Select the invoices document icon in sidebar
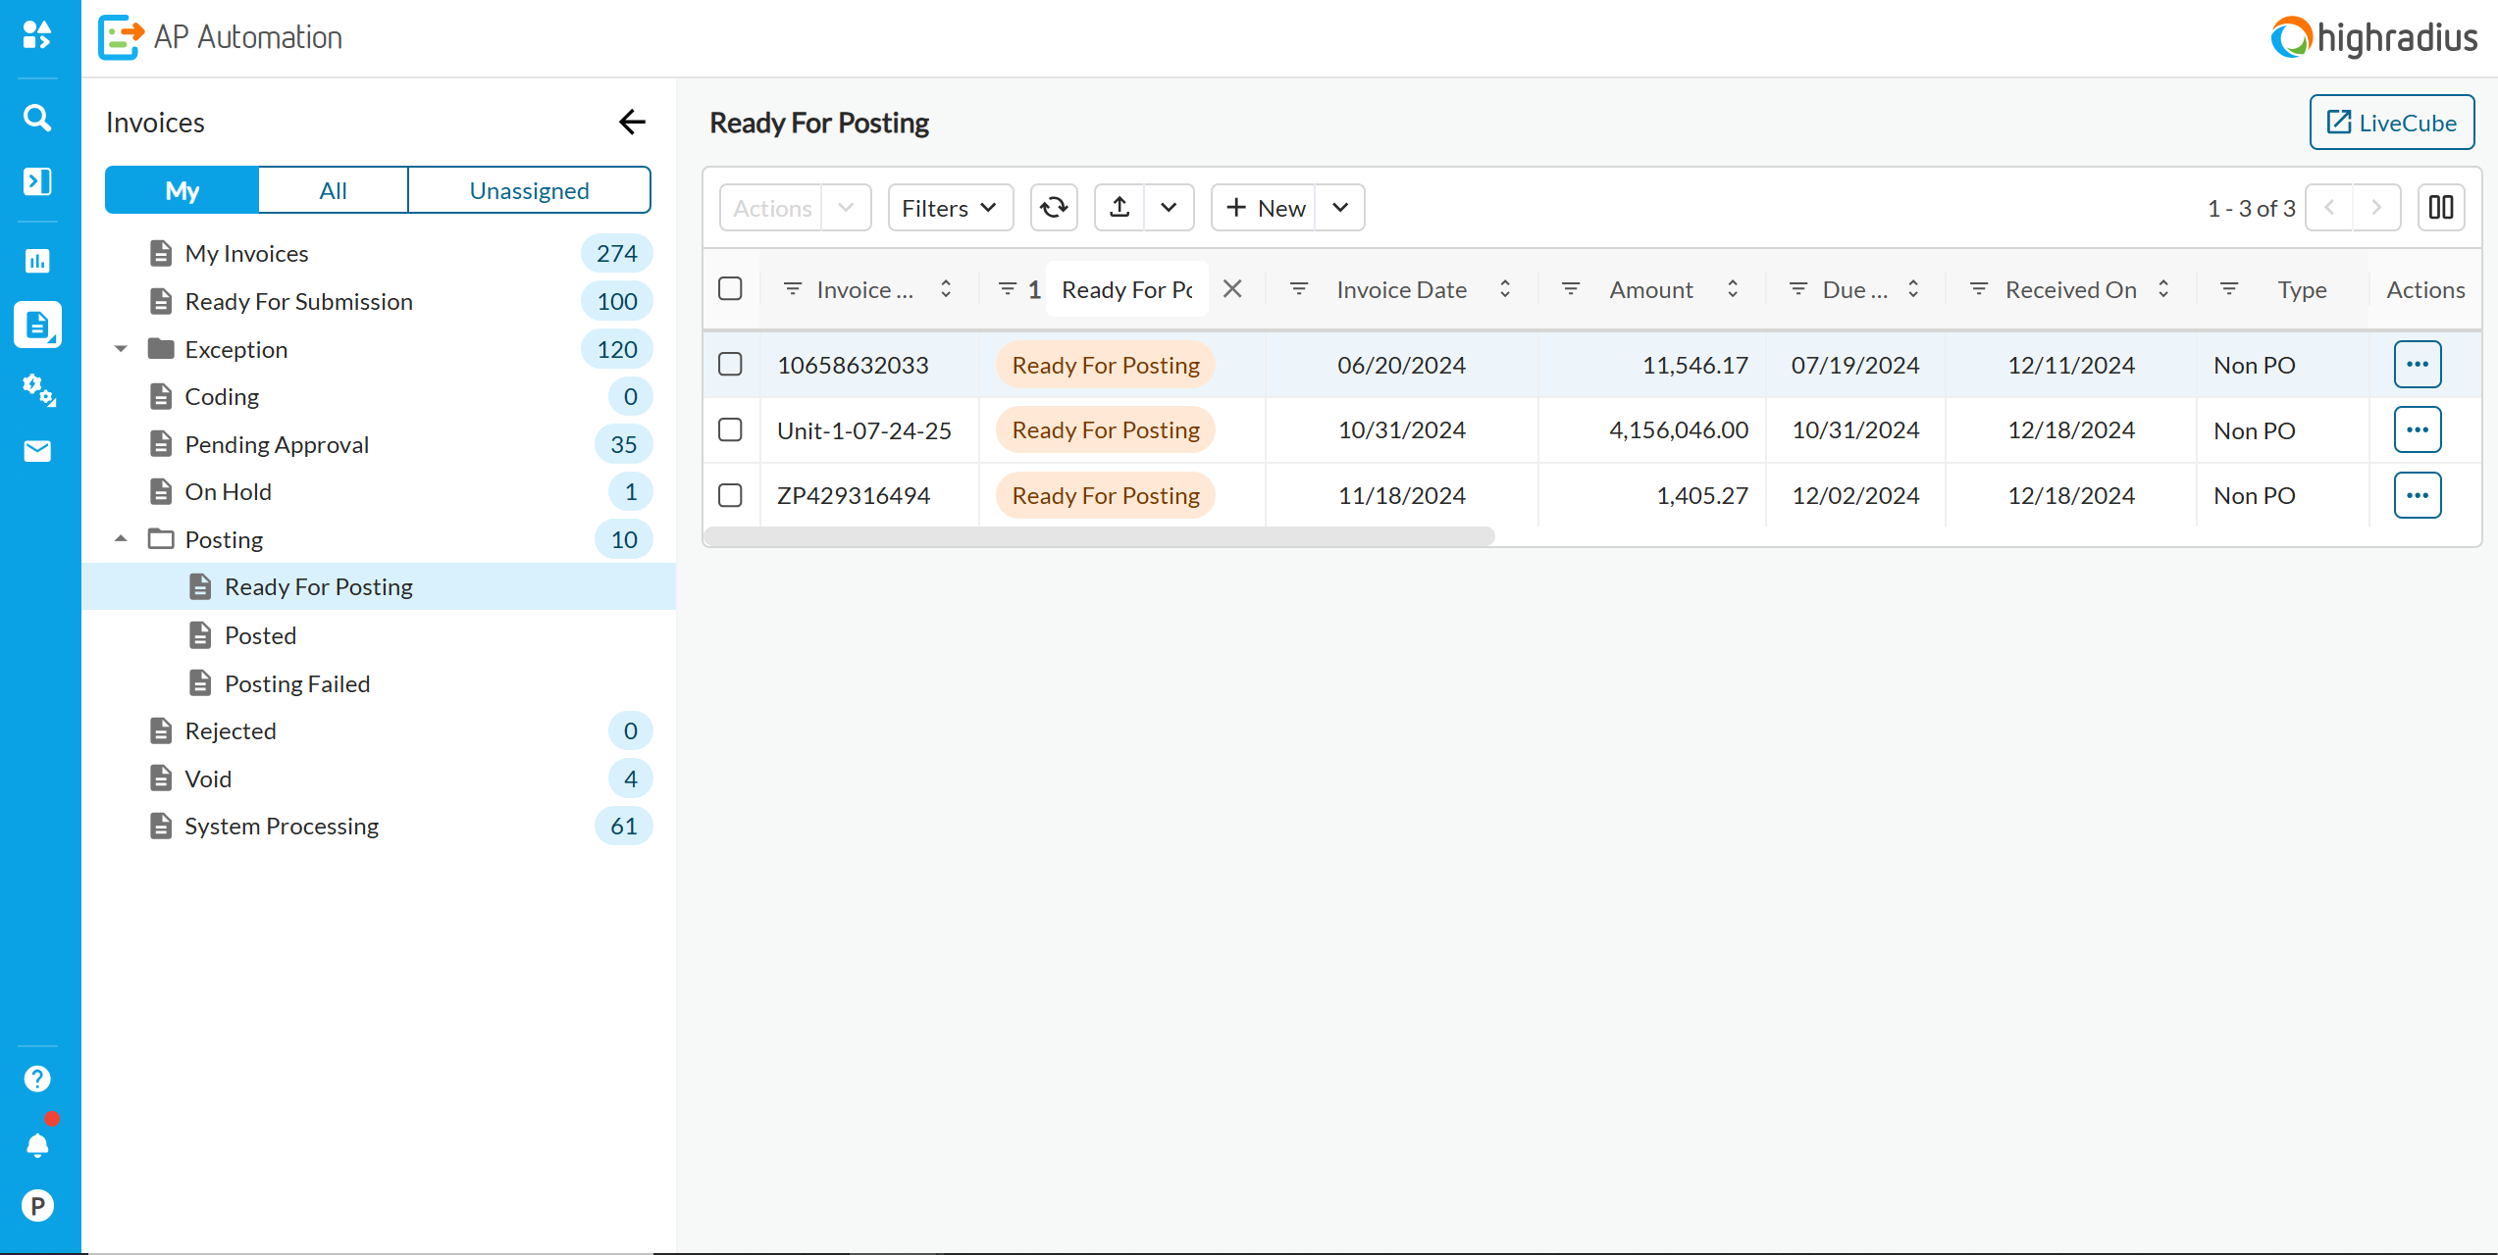The height and width of the screenshot is (1255, 2498). tap(37, 325)
